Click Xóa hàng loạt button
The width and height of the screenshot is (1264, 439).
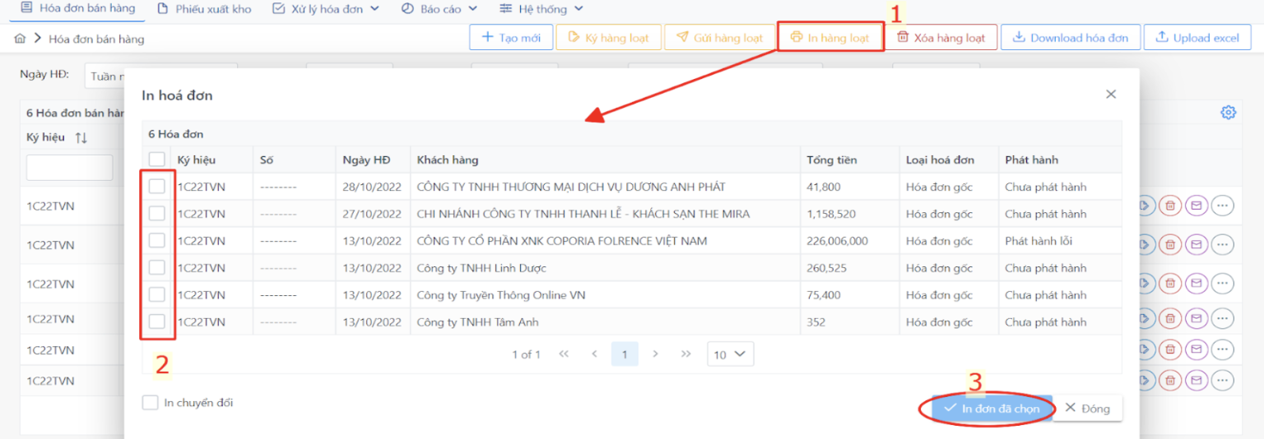[941, 38]
